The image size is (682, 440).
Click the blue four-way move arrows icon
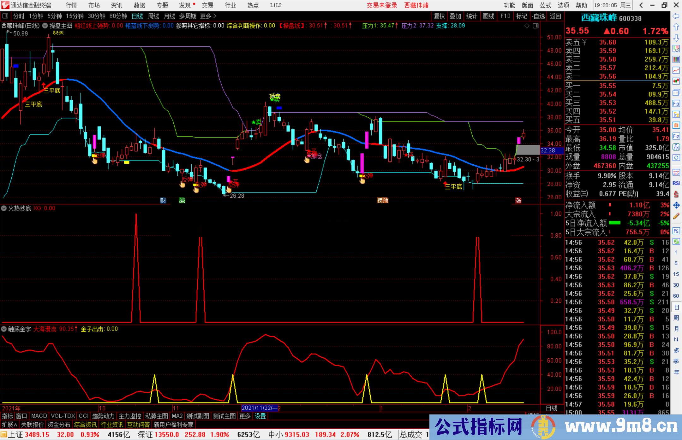(x=676, y=205)
